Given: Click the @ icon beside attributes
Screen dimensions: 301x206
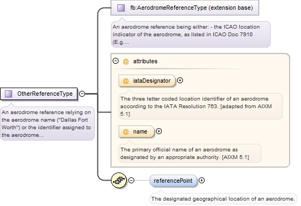Looking at the screenshot, I should tap(126, 62).
